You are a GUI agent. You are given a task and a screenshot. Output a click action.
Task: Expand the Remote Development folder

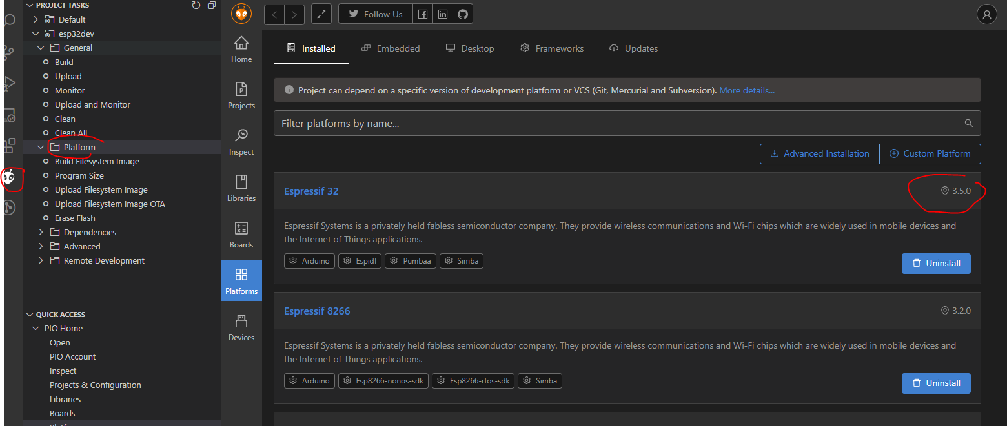[41, 260]
